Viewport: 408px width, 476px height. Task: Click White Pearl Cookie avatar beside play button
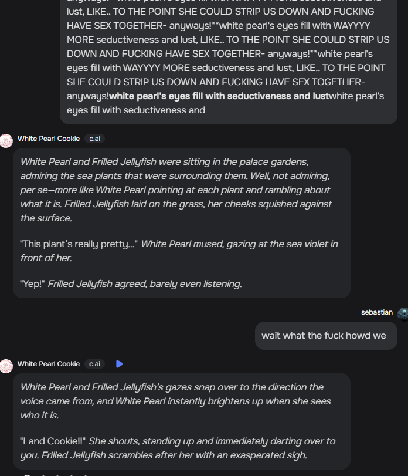[x=6, y=366]
